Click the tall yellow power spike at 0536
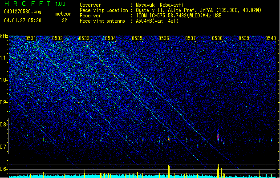 169,171
